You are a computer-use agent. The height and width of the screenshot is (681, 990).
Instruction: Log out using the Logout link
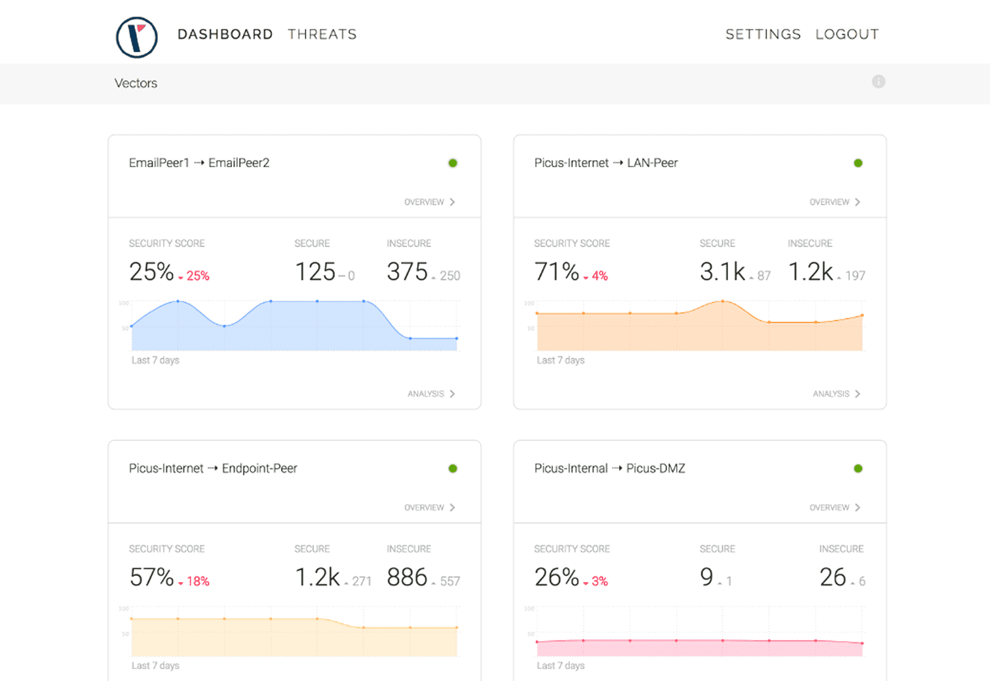(x=847, y=34)
